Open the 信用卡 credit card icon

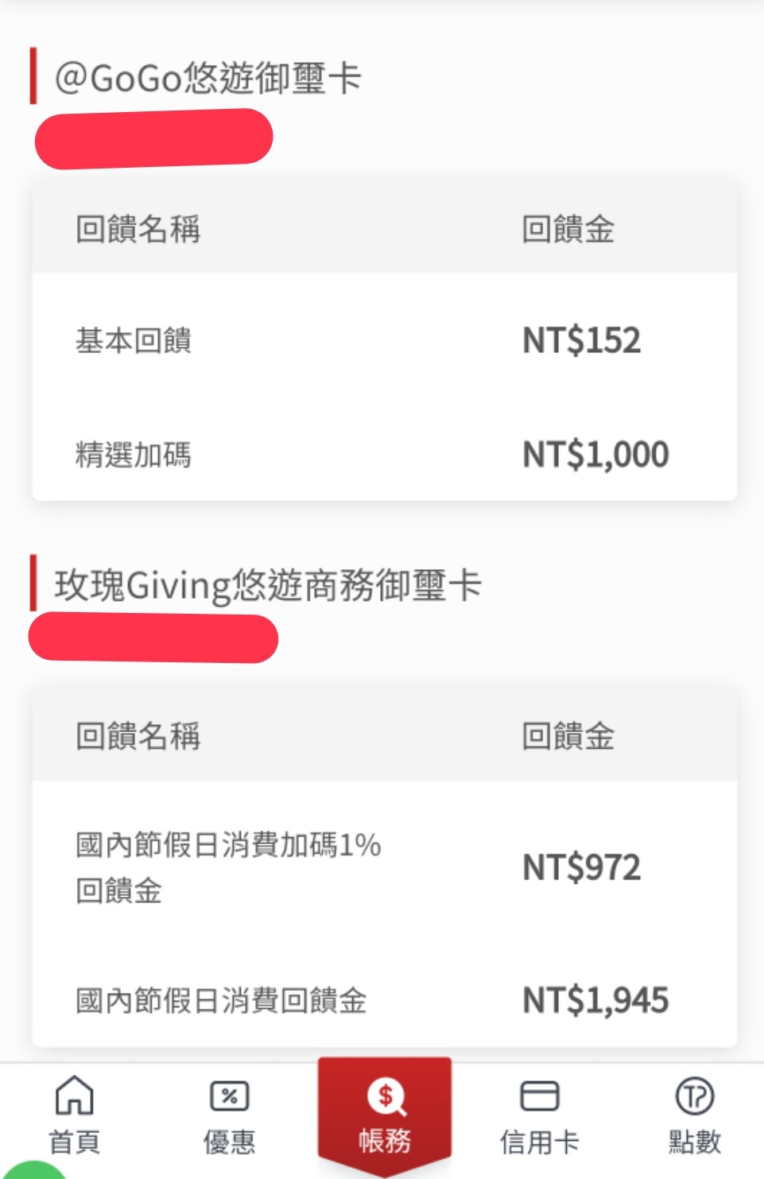(539, 1096)
